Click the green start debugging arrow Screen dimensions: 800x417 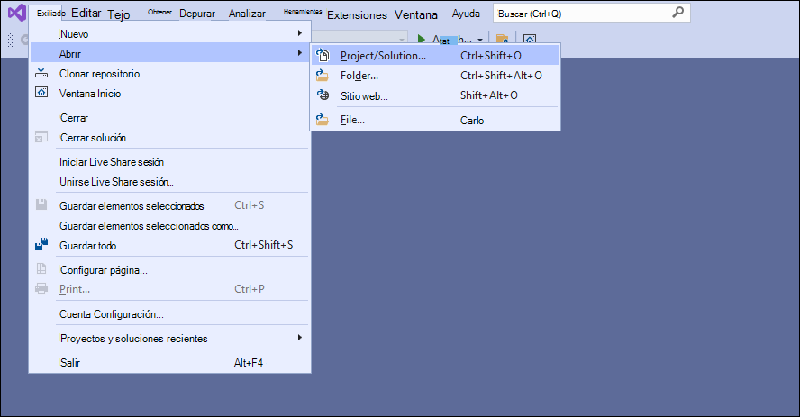click(422, 39)
